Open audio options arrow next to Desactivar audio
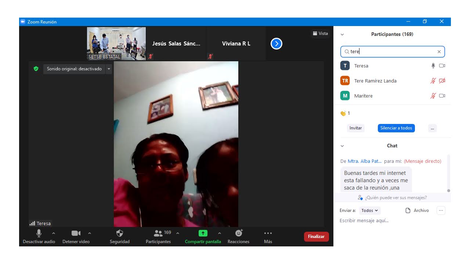Image resolution: width=470 pixels, height=264 pixels. tap(54, 233)
